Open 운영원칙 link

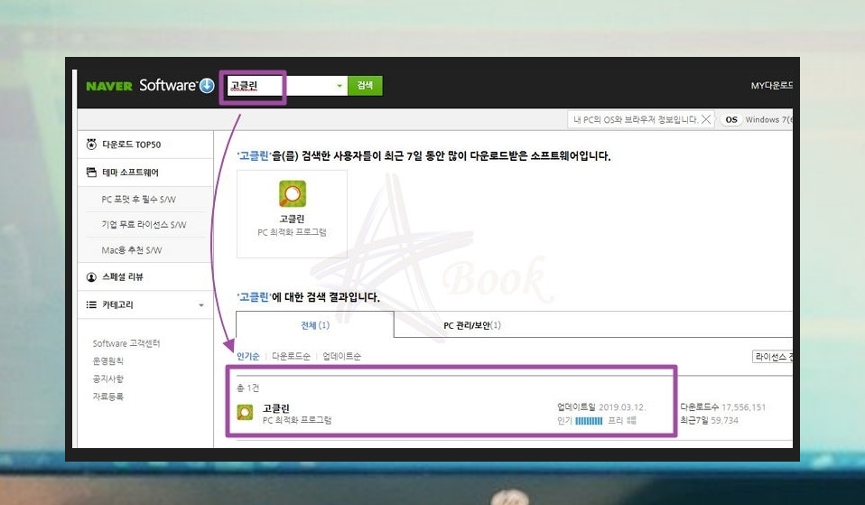pos(108,361)
